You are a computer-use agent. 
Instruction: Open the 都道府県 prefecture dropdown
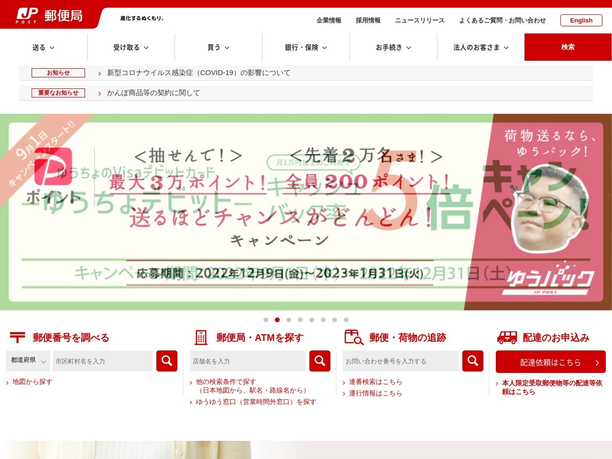(x=28, y=361)
